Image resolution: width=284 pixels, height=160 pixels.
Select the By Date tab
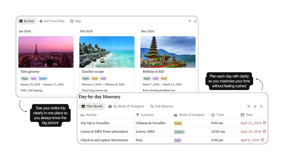pos(27,21)
